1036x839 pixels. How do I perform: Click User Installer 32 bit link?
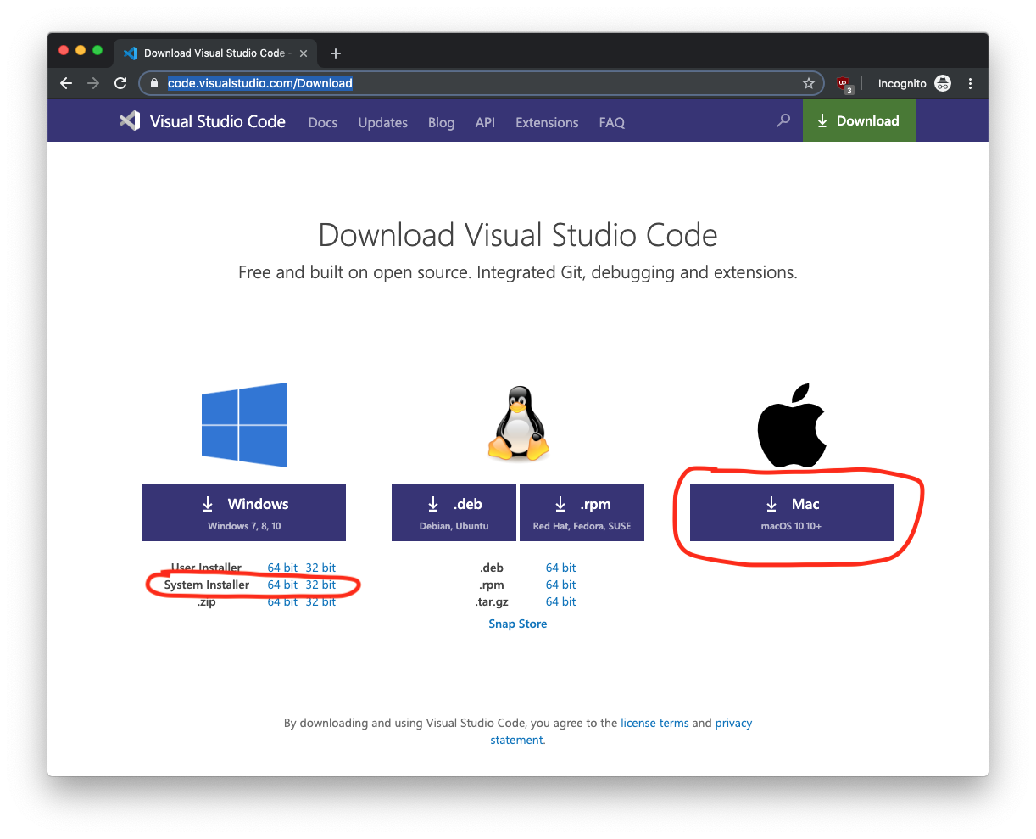(x=320, y=568)
